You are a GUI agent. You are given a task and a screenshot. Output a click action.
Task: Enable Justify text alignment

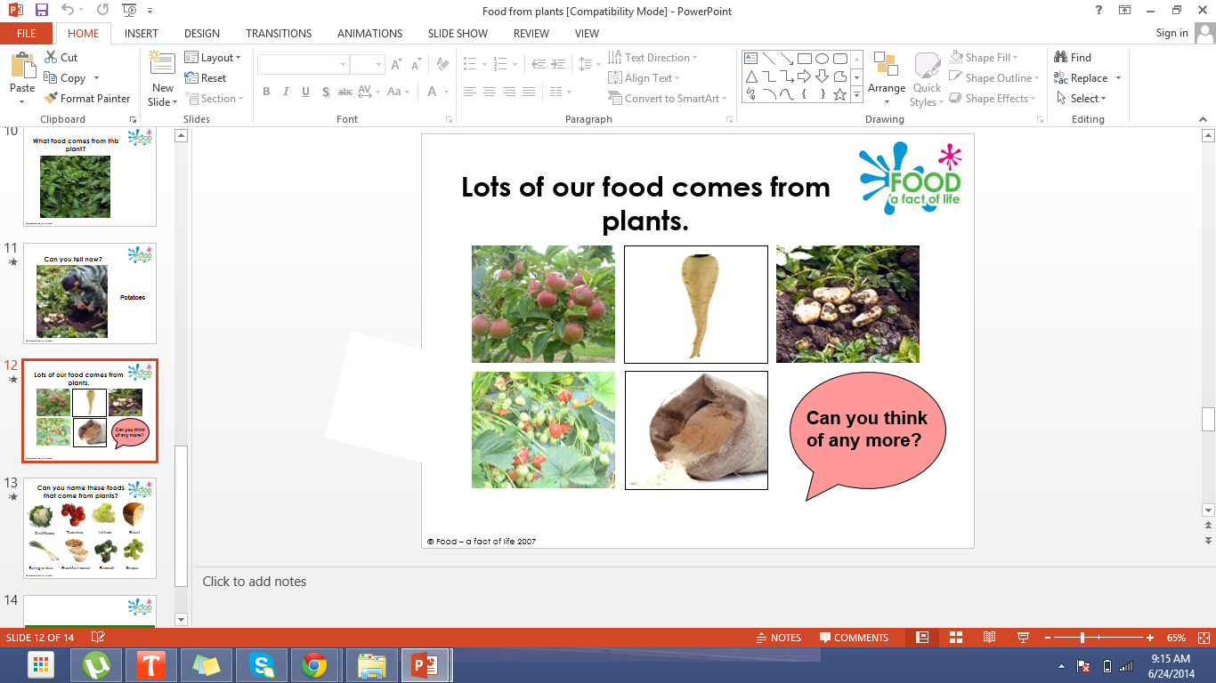pyautogui.click(x=529, y=92)
